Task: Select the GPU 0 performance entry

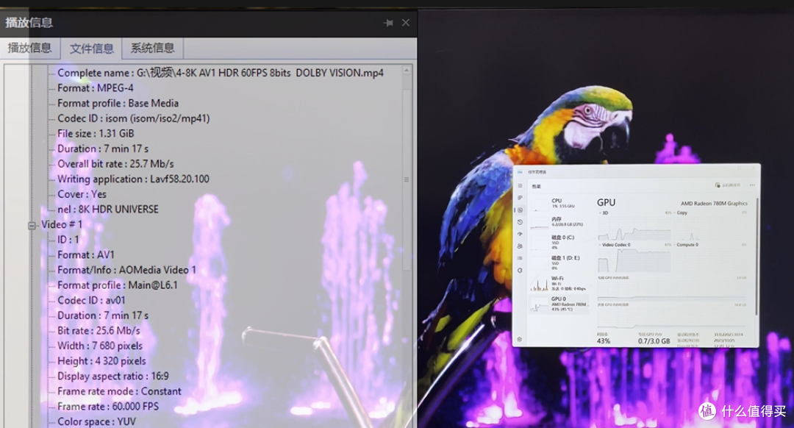Action: tap(559, 304)
